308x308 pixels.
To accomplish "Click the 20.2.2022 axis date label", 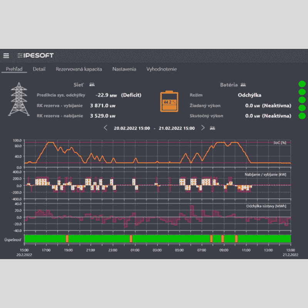I will 24,255.
